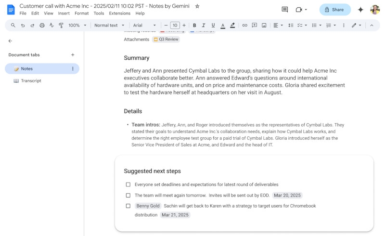The height and width of the screenshot is (236, 385).
Task: Toggle bold formatting
Action: tap(194, 25)
